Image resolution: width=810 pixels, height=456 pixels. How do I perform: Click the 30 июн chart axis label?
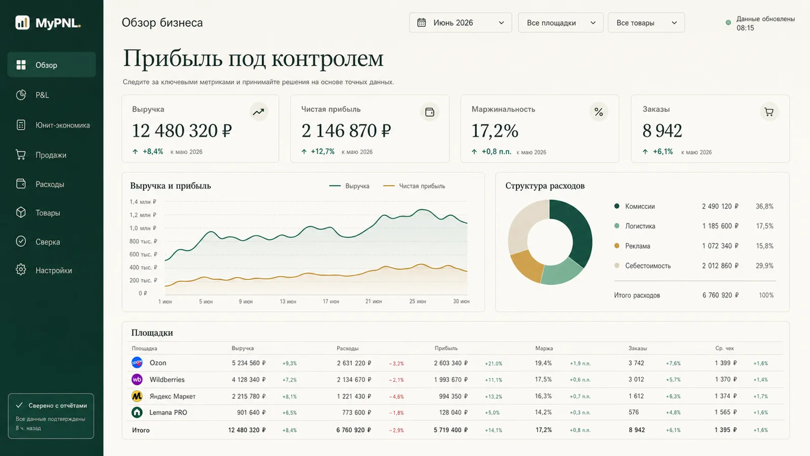pos(461,301)
